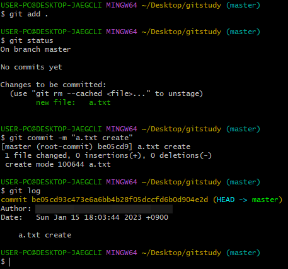Click the indented "a.txt create" log message
Viewport: 288px width, 269px height.
click(45, 235)
